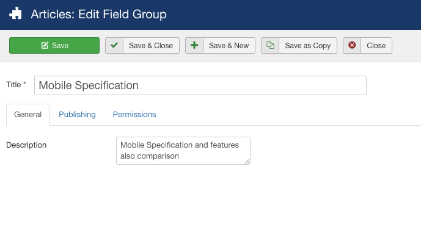Click the copy icon of Save as Copy
The width and height of the screenshot is (421, 230).
(270, 45)
